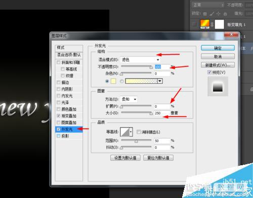Click the 扩展 value field
This screenshot has height=198, width=253.
[162, 106]
